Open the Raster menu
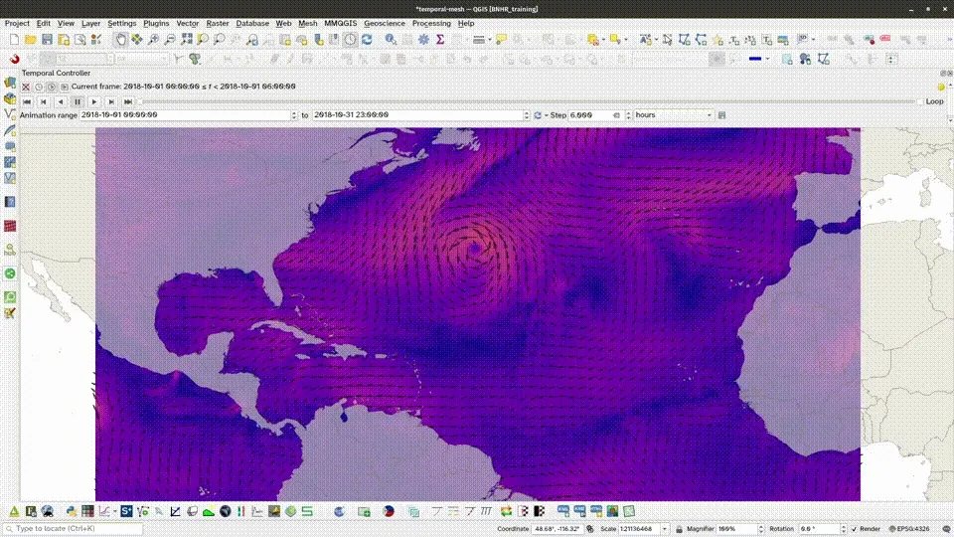954x537 pixels. click(218, 23)
